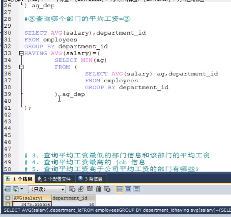Click the department_id column header
Screen dimensions: 231x217
[74, 198]
